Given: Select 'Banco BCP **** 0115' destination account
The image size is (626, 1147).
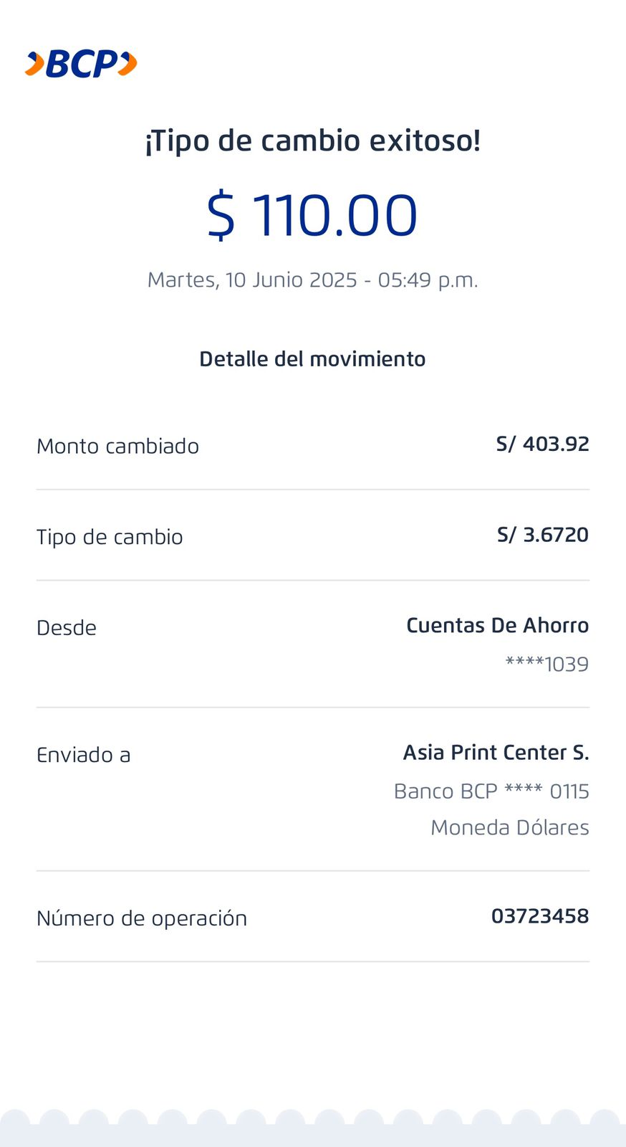Looking at the screenshot, I should (x=491, y=791).
